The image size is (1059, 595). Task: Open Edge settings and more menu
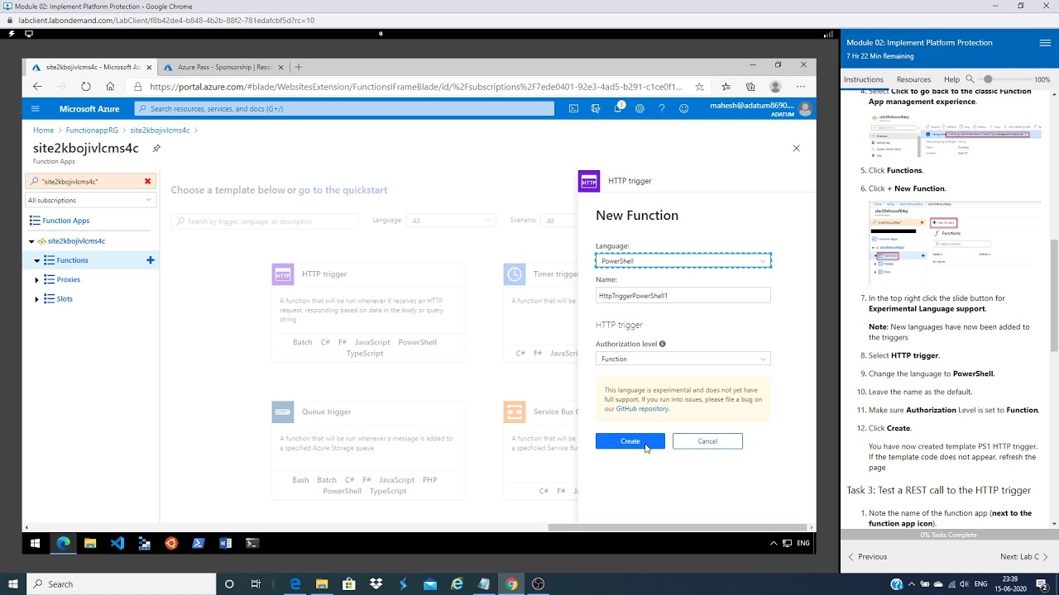pos(800,86)
